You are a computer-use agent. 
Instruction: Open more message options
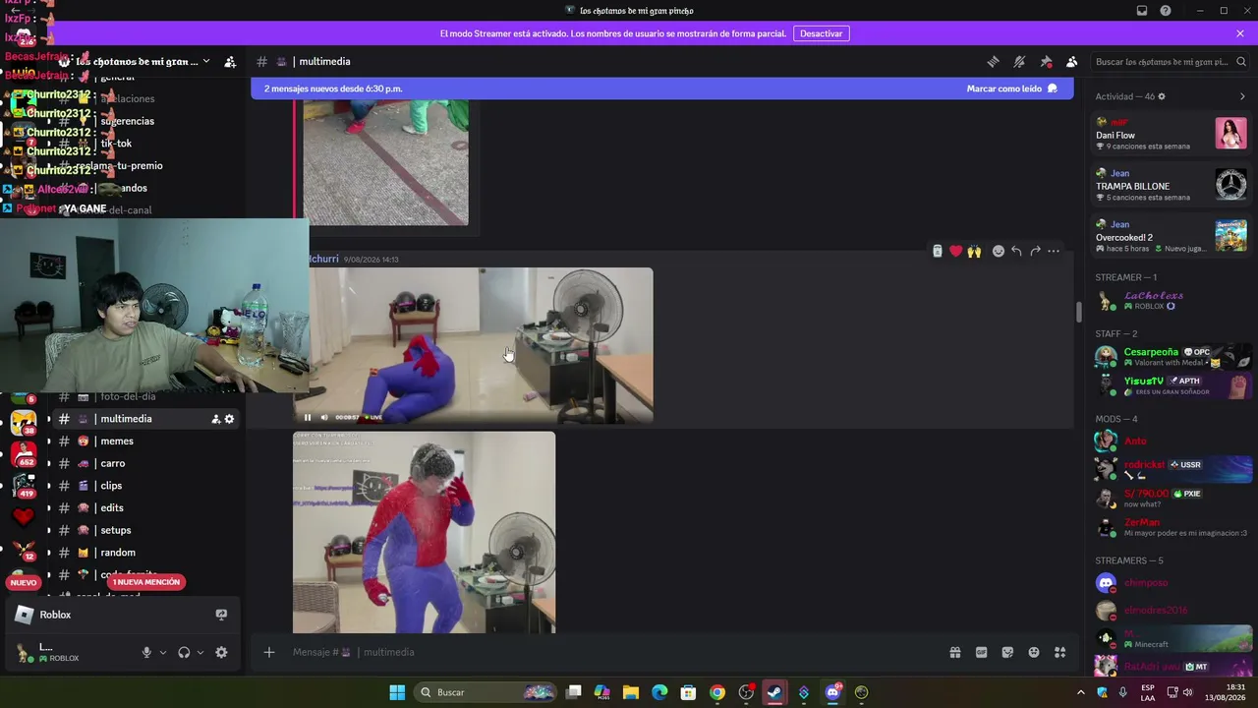tap(1054, 252)
